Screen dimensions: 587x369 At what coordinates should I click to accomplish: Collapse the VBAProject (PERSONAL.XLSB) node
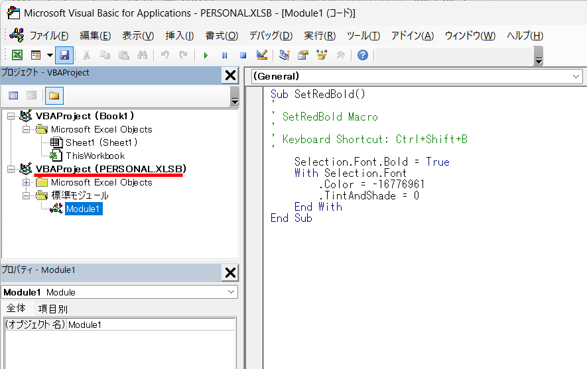coord(11,170)
